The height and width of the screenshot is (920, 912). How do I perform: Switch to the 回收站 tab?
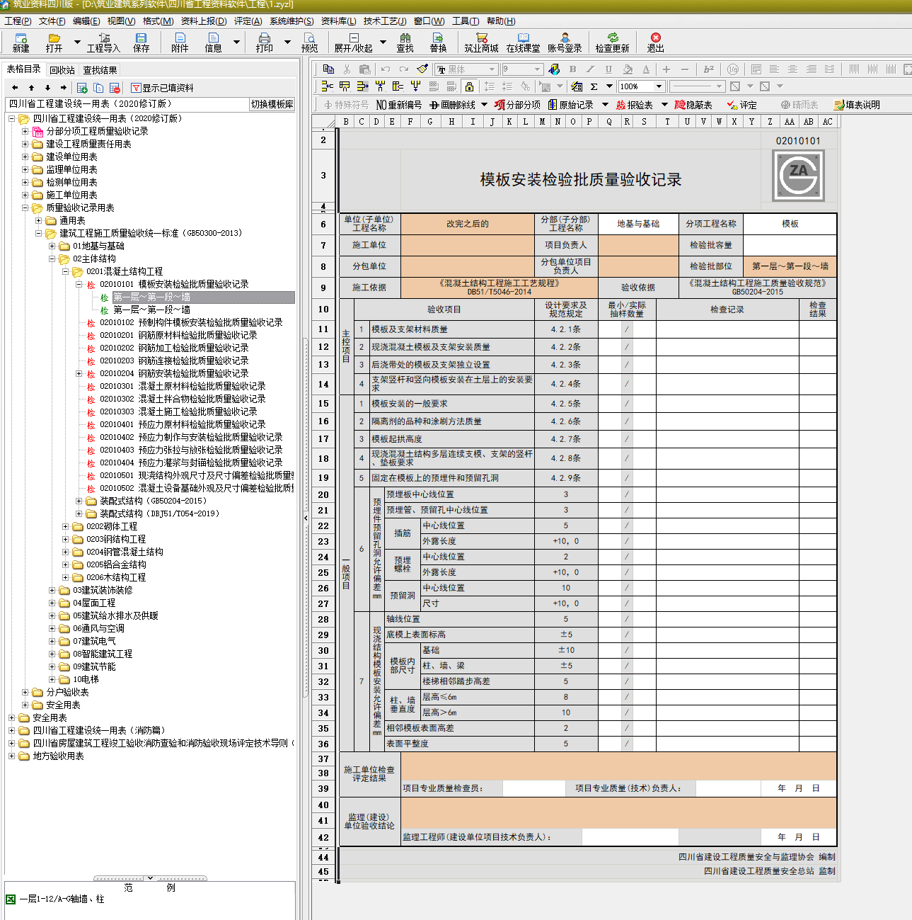coord(62,69)
